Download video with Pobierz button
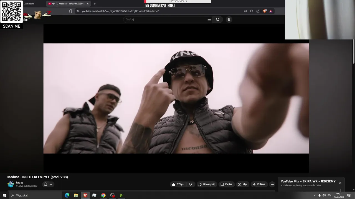Image resolution: width=355 pixels, height=199 pixels. 259,184
